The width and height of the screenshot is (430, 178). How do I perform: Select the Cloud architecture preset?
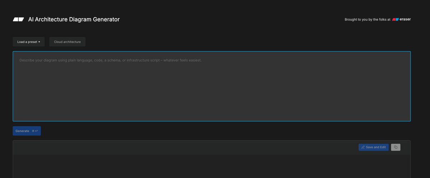(67, 42)
